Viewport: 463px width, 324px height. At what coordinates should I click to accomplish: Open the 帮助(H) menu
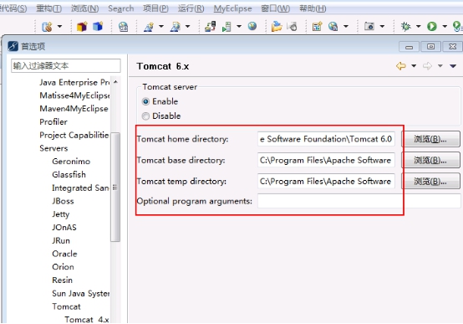pos(313,8)
